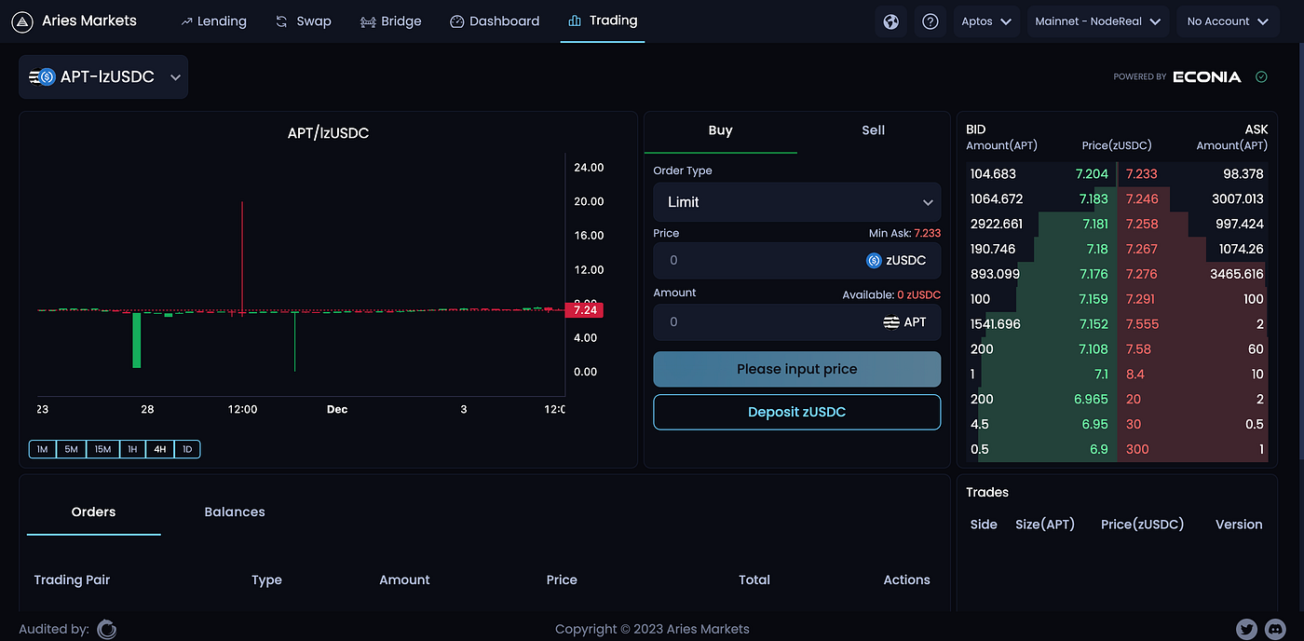1304x641 pixels.
Task: Click bid price 7.181
Action: click(x=1093, y=225)
